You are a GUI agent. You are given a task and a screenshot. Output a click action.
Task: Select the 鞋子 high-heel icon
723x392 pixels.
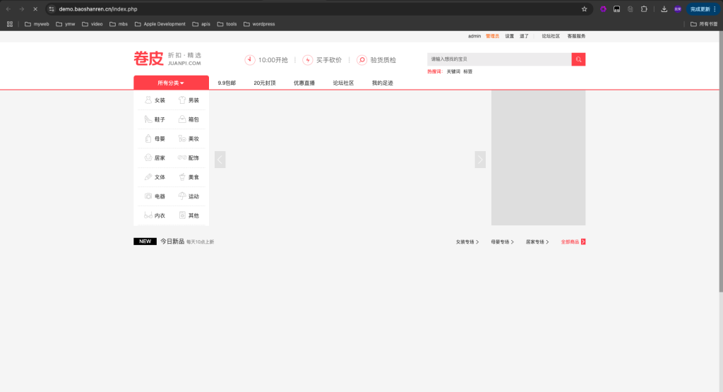coord(148,119)
